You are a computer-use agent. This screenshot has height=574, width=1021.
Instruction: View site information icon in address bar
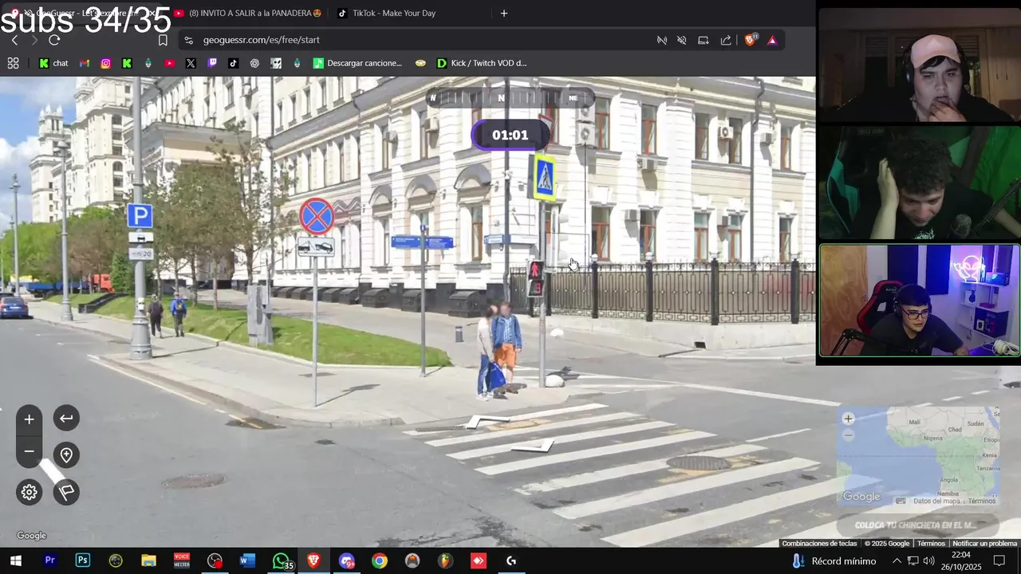pos(188,40)
